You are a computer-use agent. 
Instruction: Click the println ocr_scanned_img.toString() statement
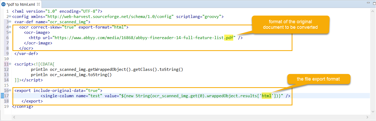[71, 75]
